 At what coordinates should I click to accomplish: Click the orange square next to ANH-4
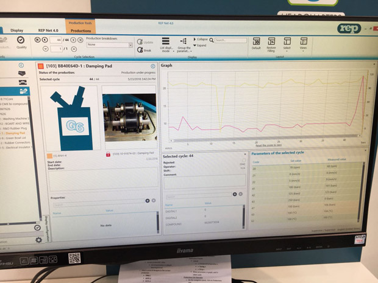tap(49, 156)
